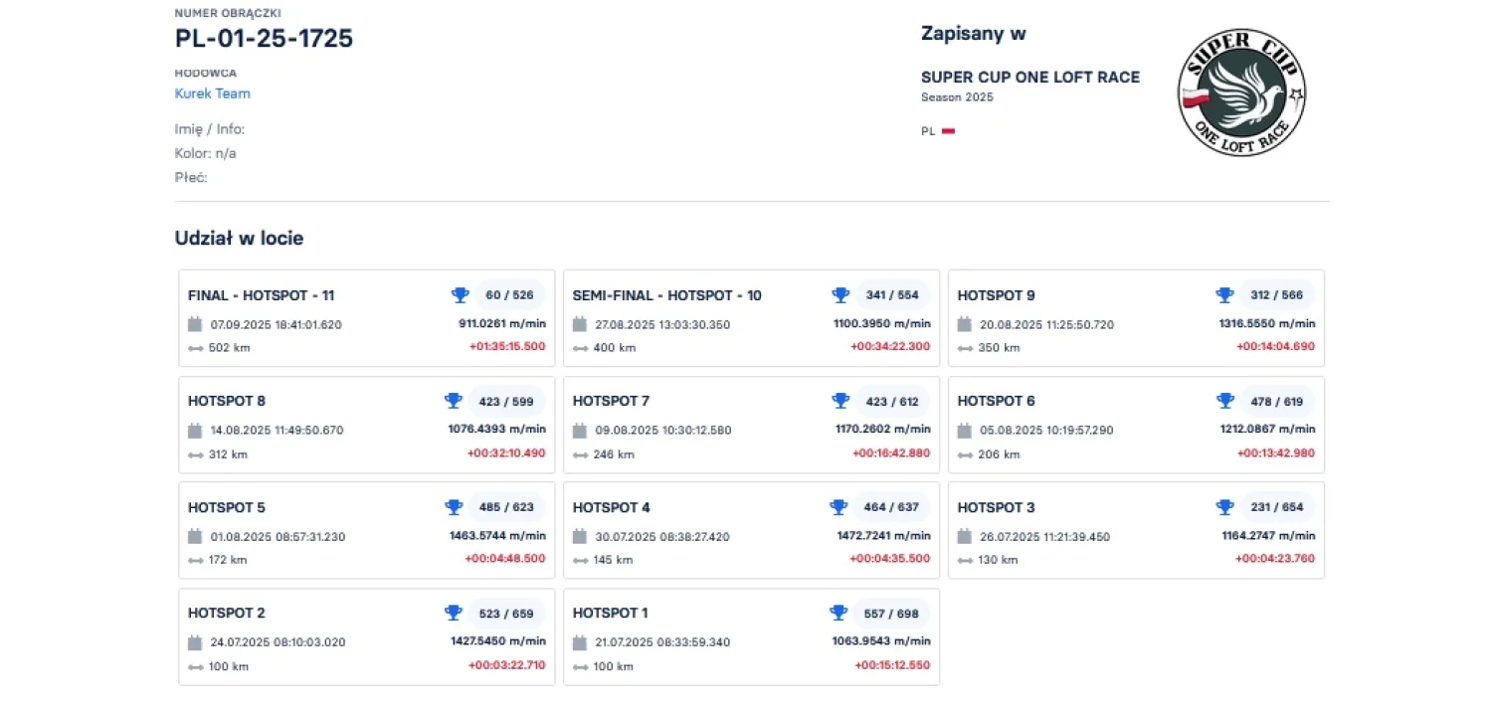Click the distance arrow icon in HOTSPOT 6

965,454
